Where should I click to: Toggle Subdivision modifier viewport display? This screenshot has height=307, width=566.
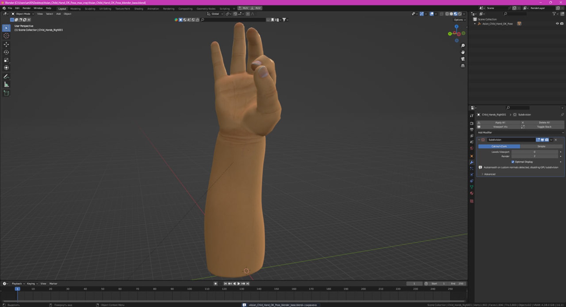(542, 140)
